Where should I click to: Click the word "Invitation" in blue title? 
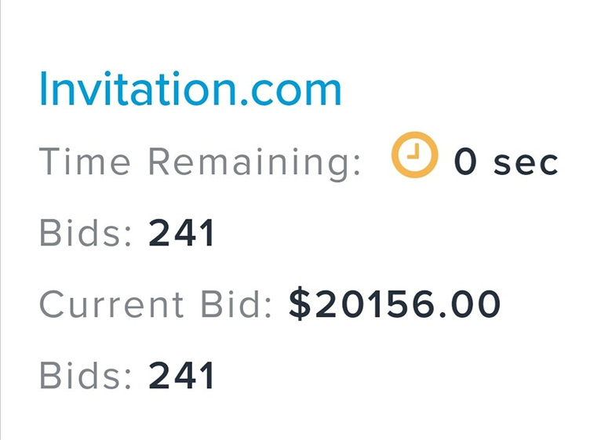click(x=138, y=89)
